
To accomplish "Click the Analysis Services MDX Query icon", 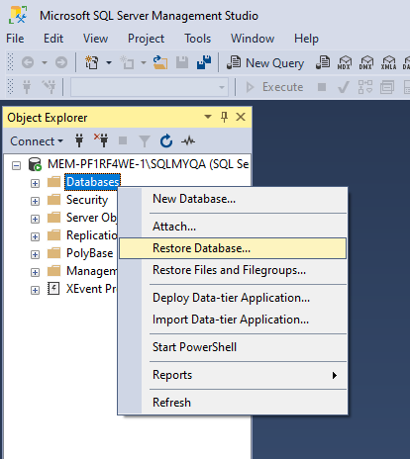I will pos(345,62).
